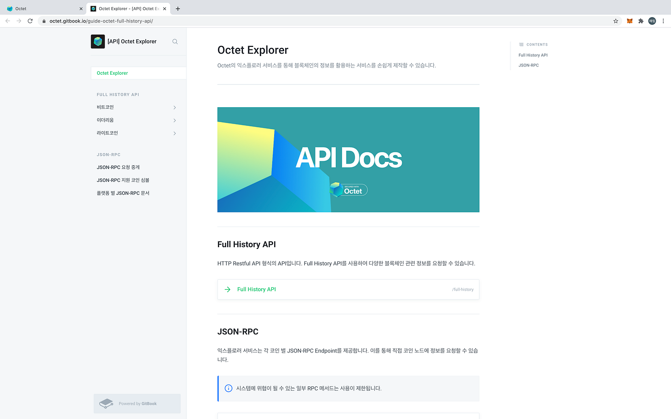This screenshot has height=419, width=671.
Task: Click the padlock site info icon
Action: click(44, 21)
